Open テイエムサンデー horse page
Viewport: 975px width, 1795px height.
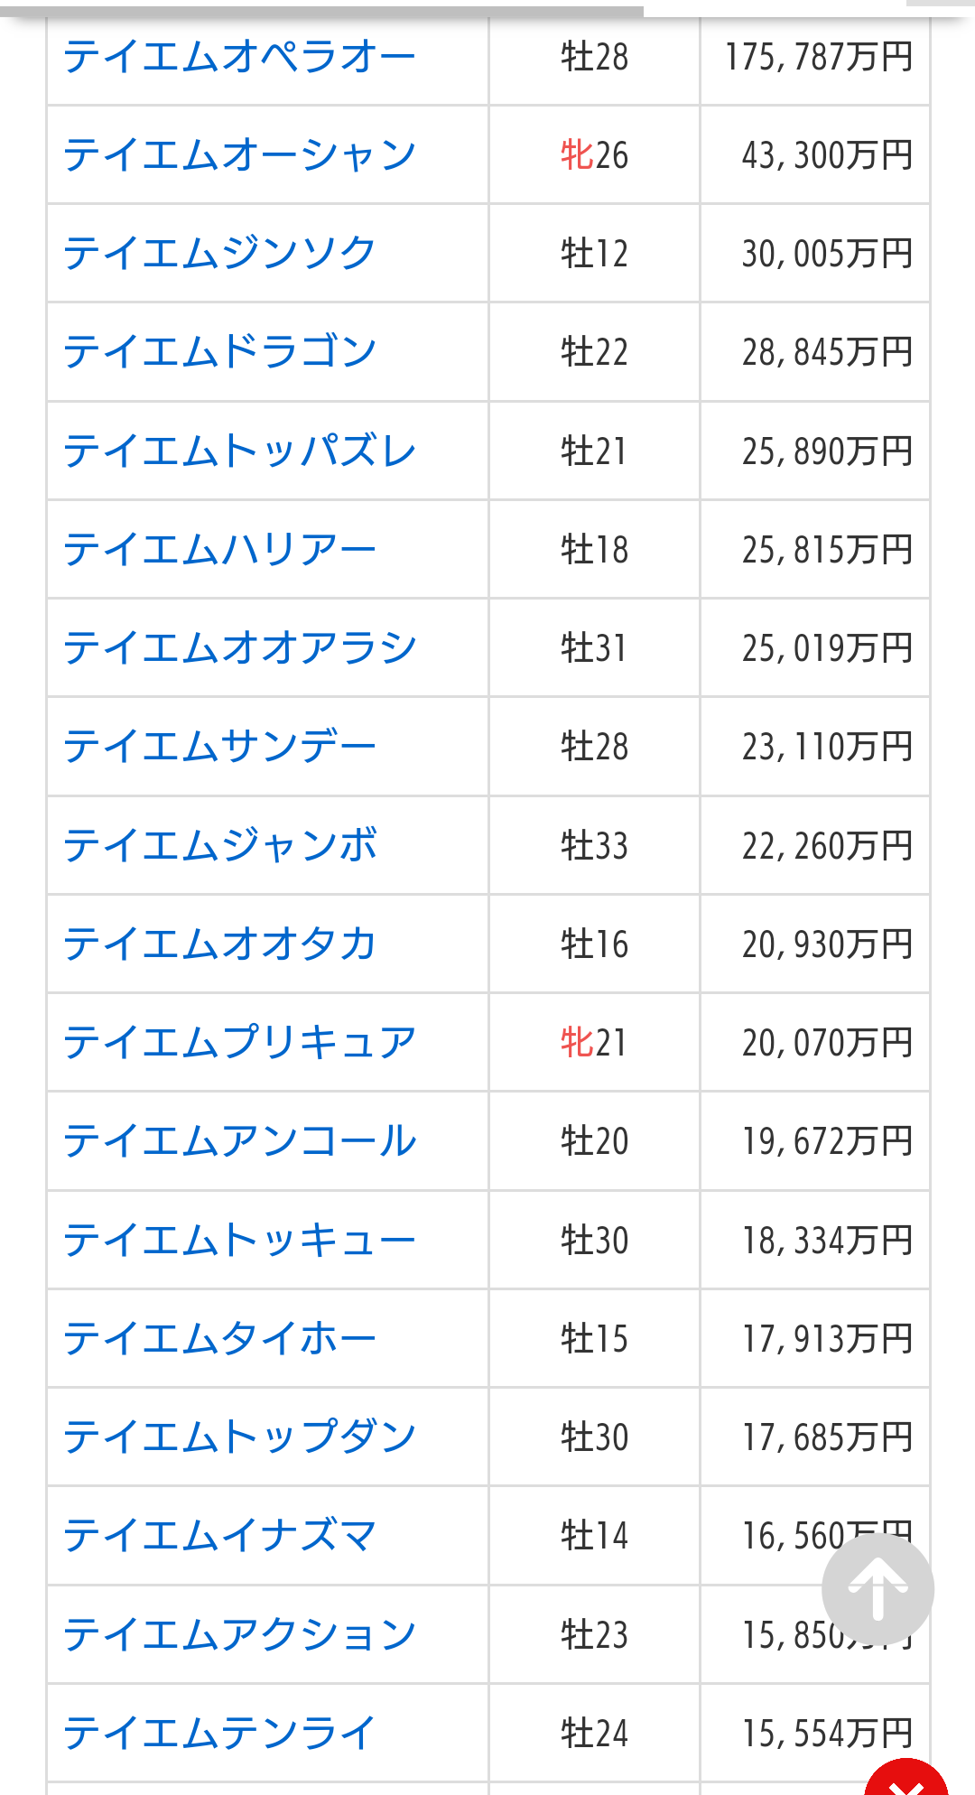coord(219,747)
